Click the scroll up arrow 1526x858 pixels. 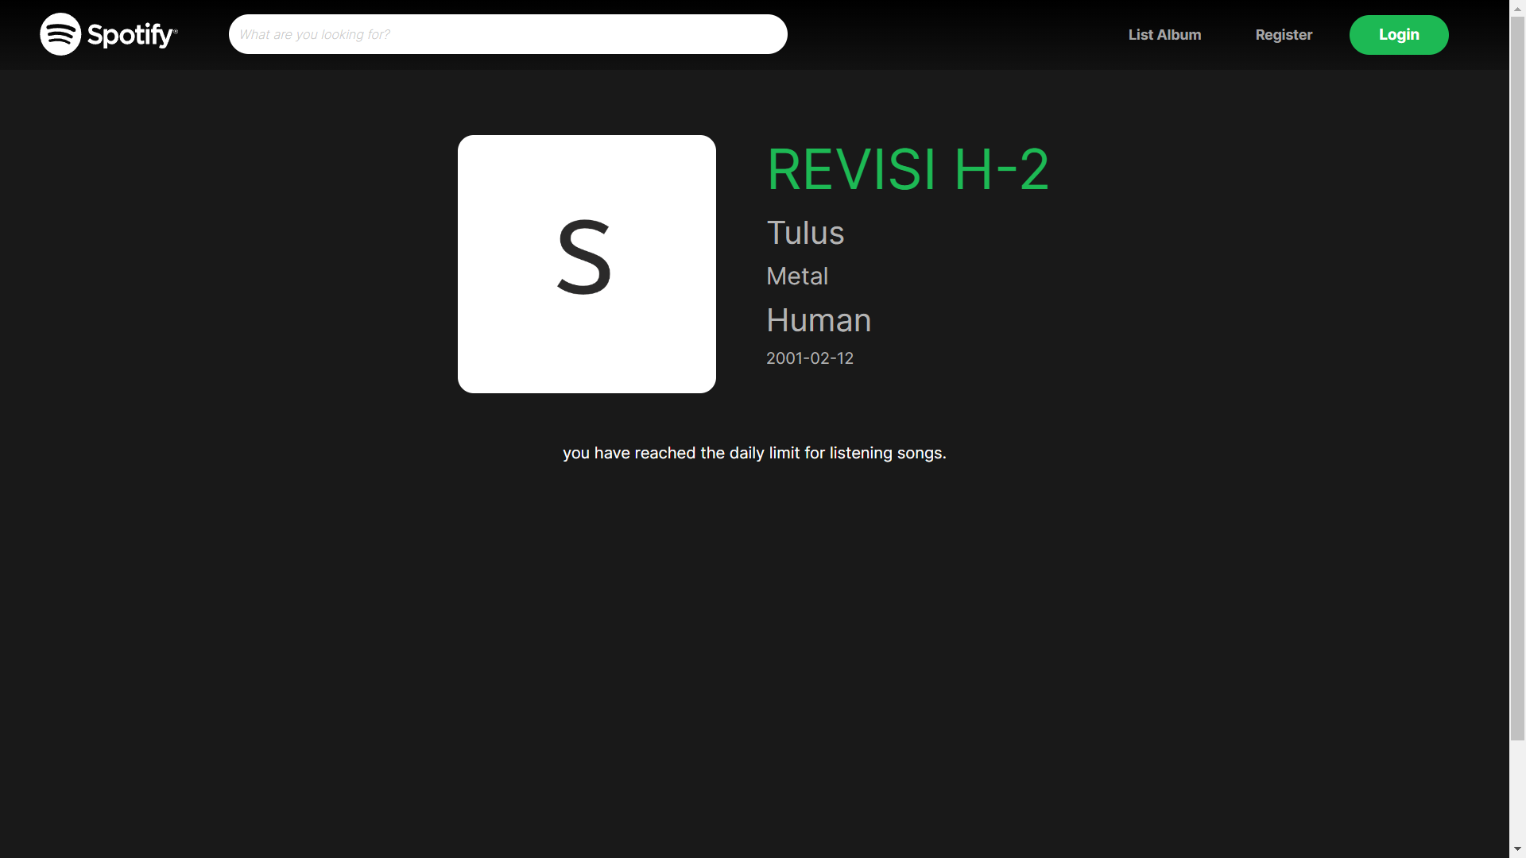pos(1517,7)
